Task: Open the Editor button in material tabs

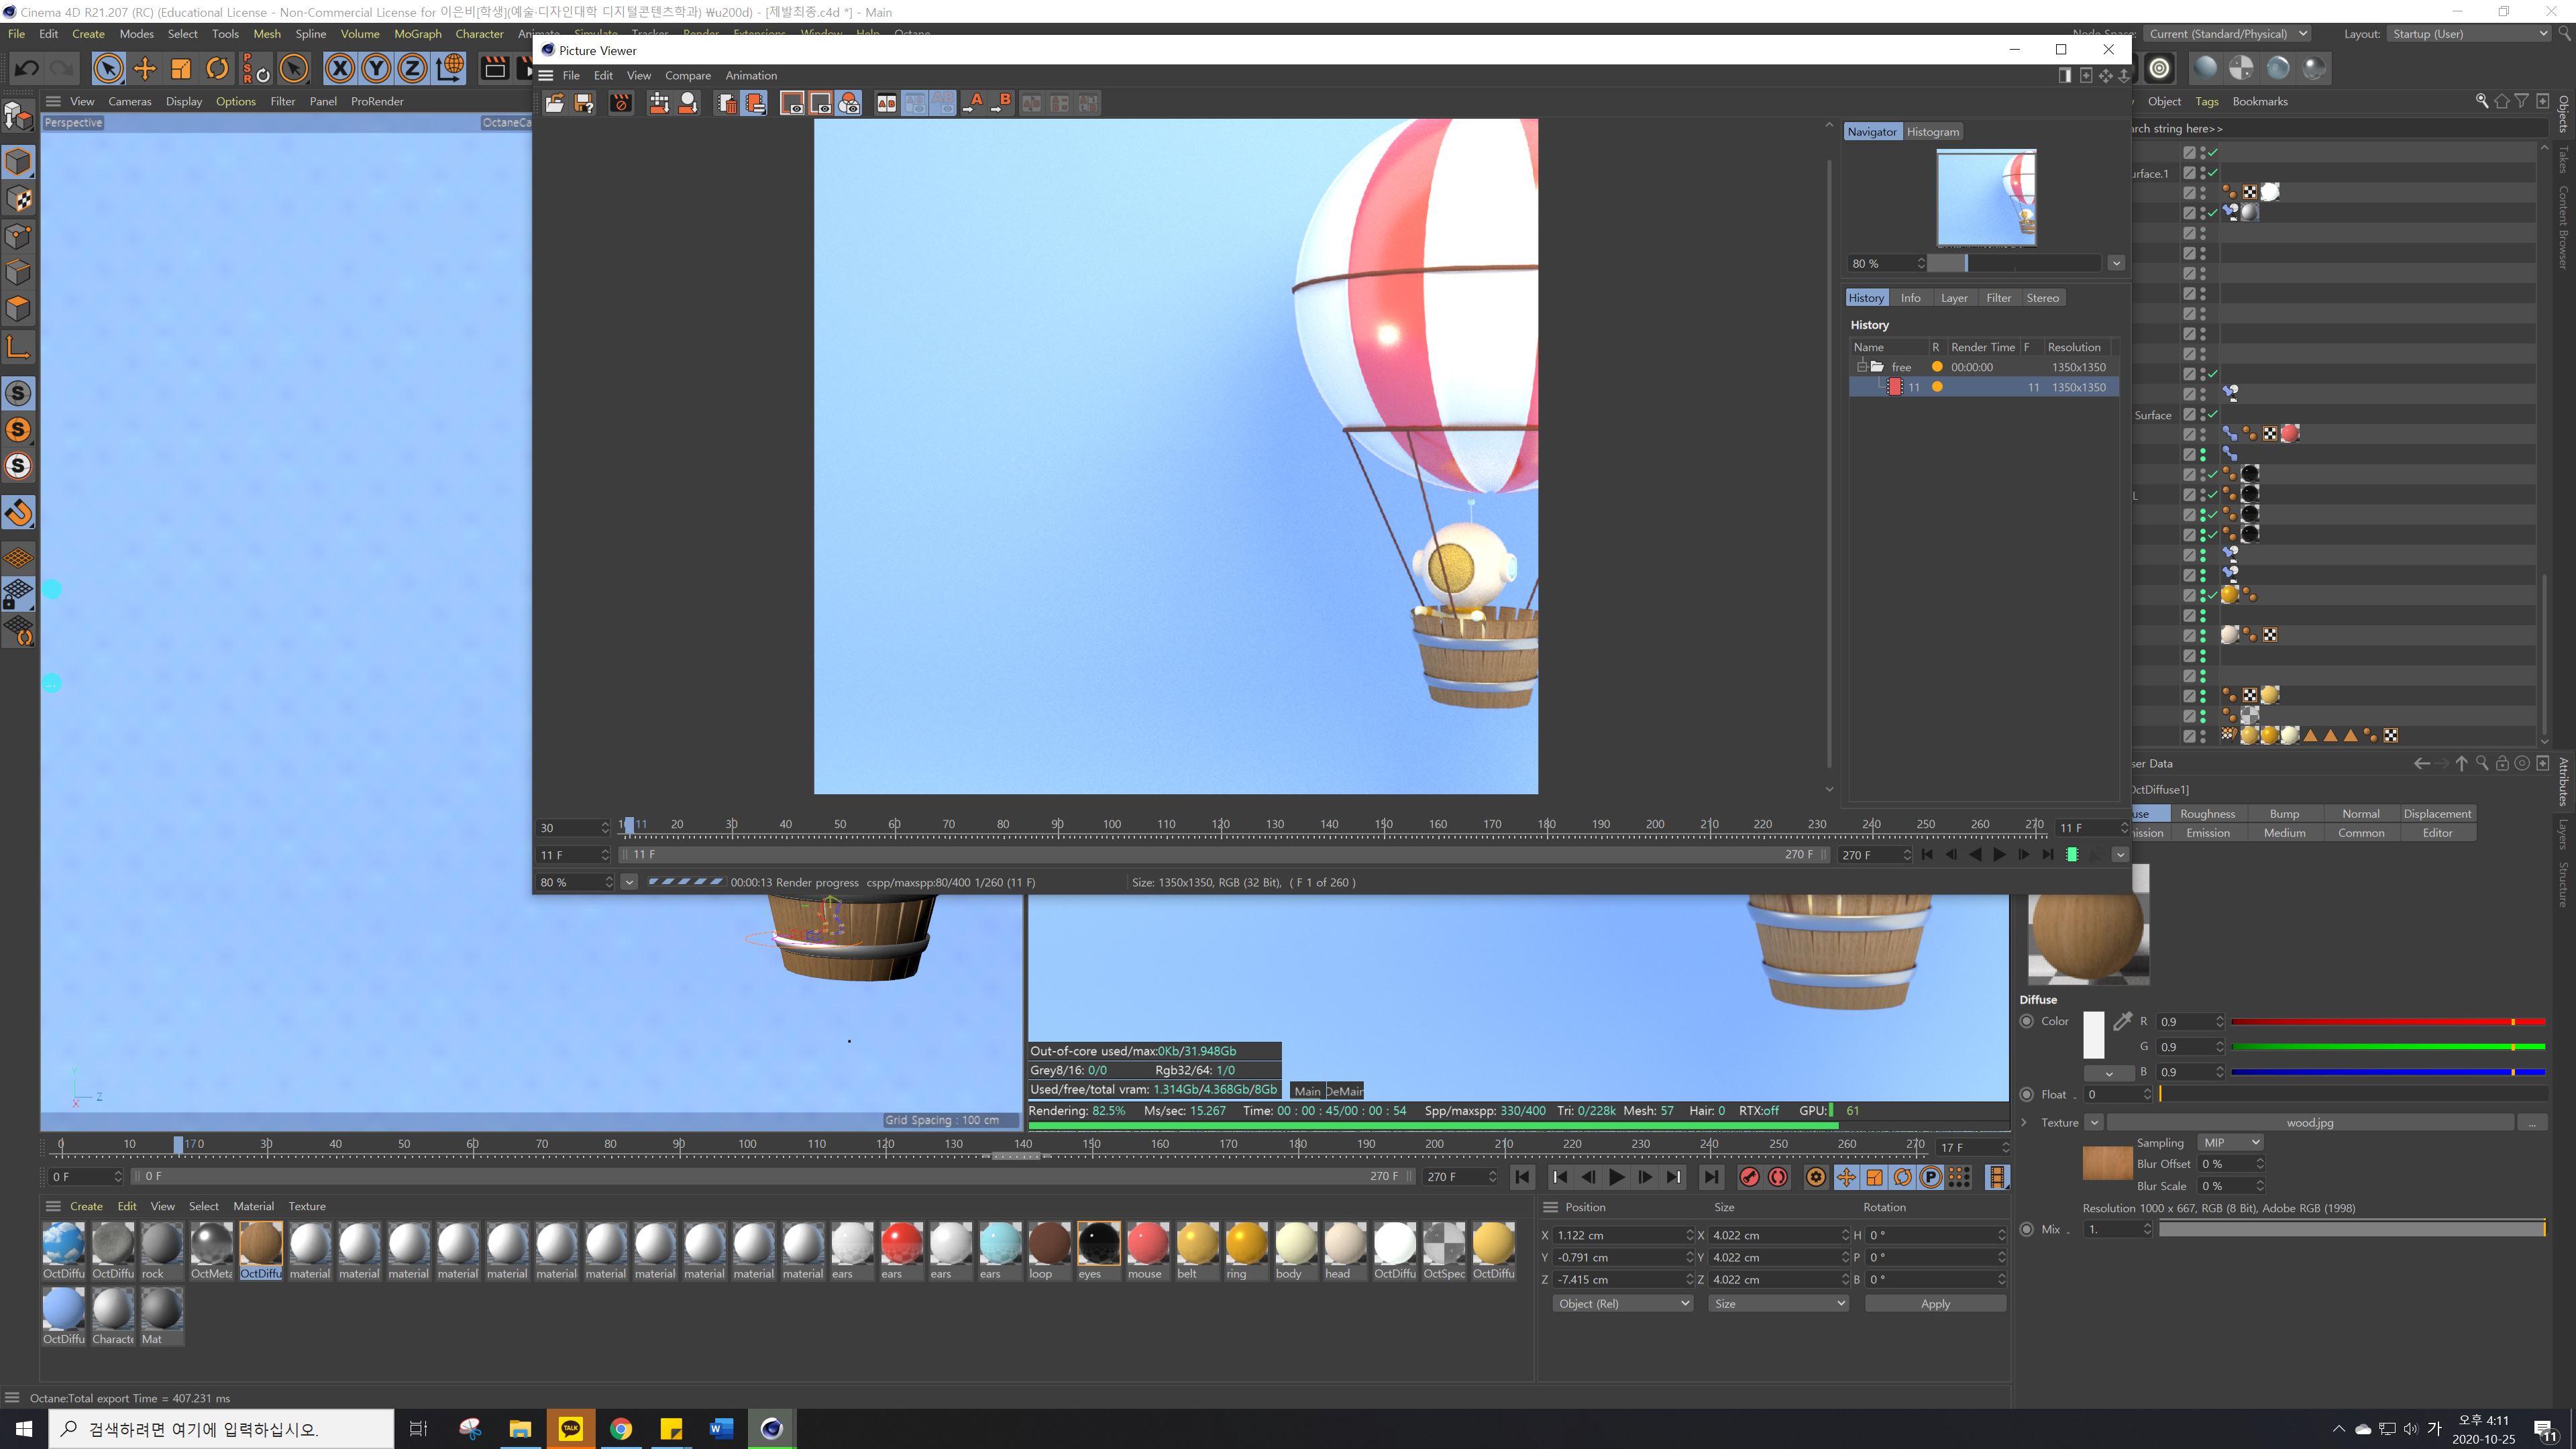Action: click(x=2437, y=833)
